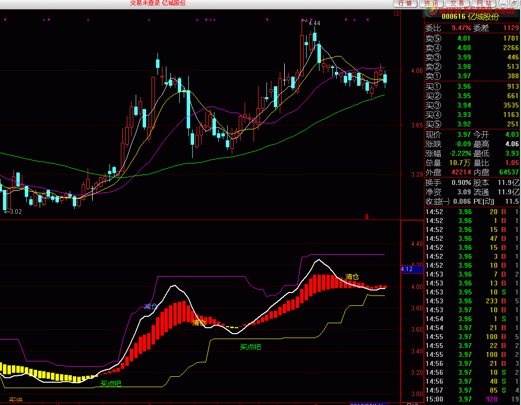The image size is (521, 405).
Task: Open the 行情 quotes menu
Action: coord(405,3)
